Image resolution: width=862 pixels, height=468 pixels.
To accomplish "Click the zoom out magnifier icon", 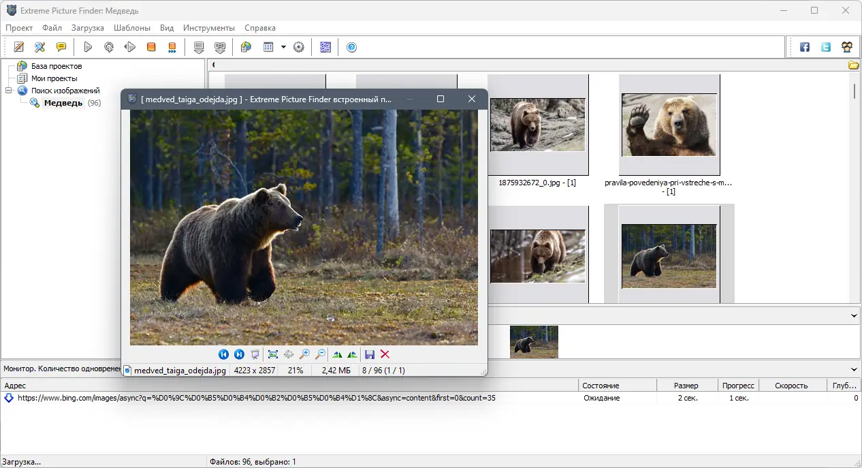I will pos(320,354).
